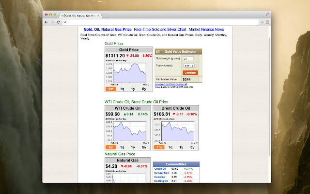Click the Gold weight grams input field
Image resolution: width=310 pixels, height=194 pixels.
(188, 59)
